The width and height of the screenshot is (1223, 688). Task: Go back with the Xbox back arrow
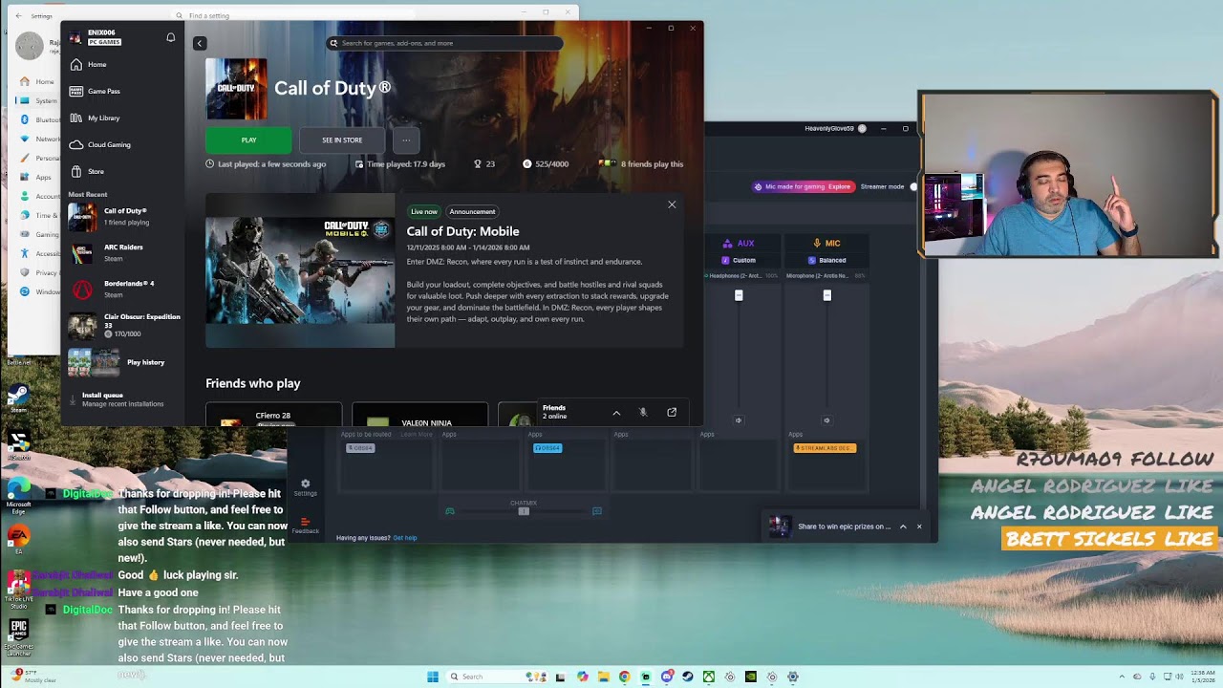pos(200,43)
